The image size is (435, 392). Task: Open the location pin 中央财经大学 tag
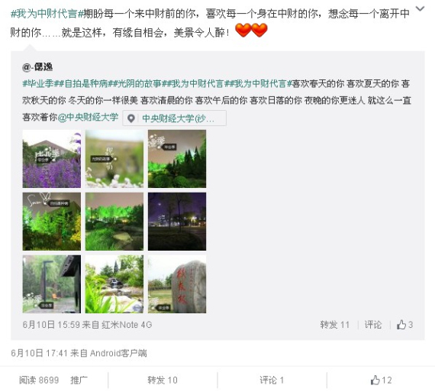(x=174, y=118)
